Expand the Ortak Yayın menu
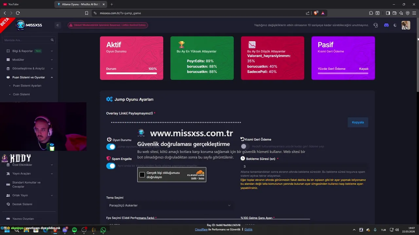This screenshot has width=419, height=235. tap(30, 195)
